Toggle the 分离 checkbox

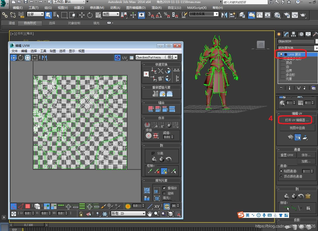point(153,153)
